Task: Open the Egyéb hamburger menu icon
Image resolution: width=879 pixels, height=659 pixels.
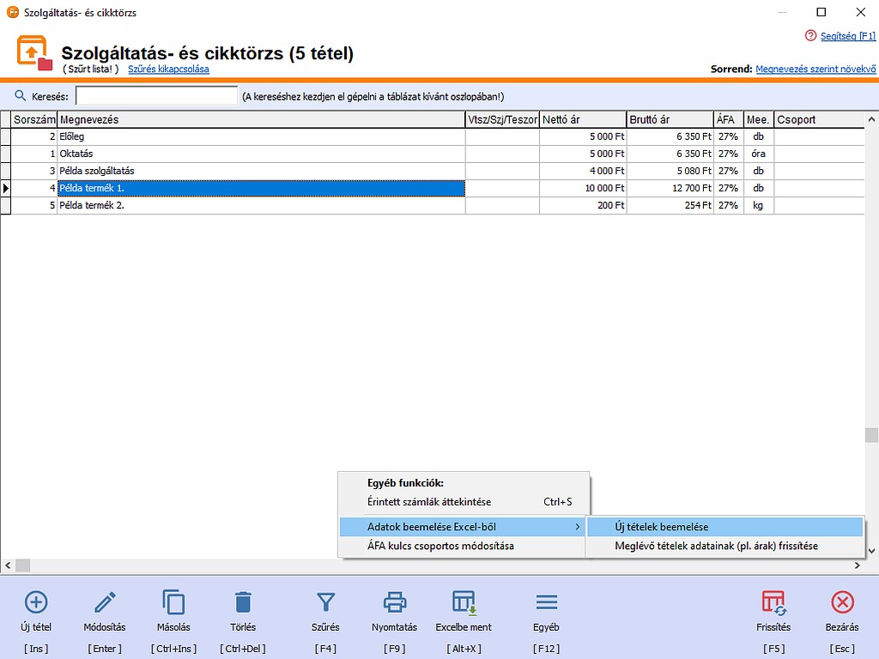Action: point(546,602)
